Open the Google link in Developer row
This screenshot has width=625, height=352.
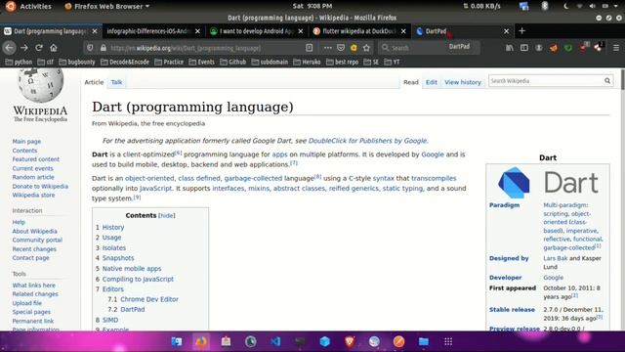click(554, 278)
